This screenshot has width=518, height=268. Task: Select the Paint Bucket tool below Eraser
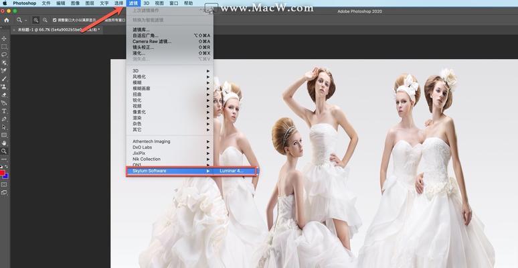4,103
